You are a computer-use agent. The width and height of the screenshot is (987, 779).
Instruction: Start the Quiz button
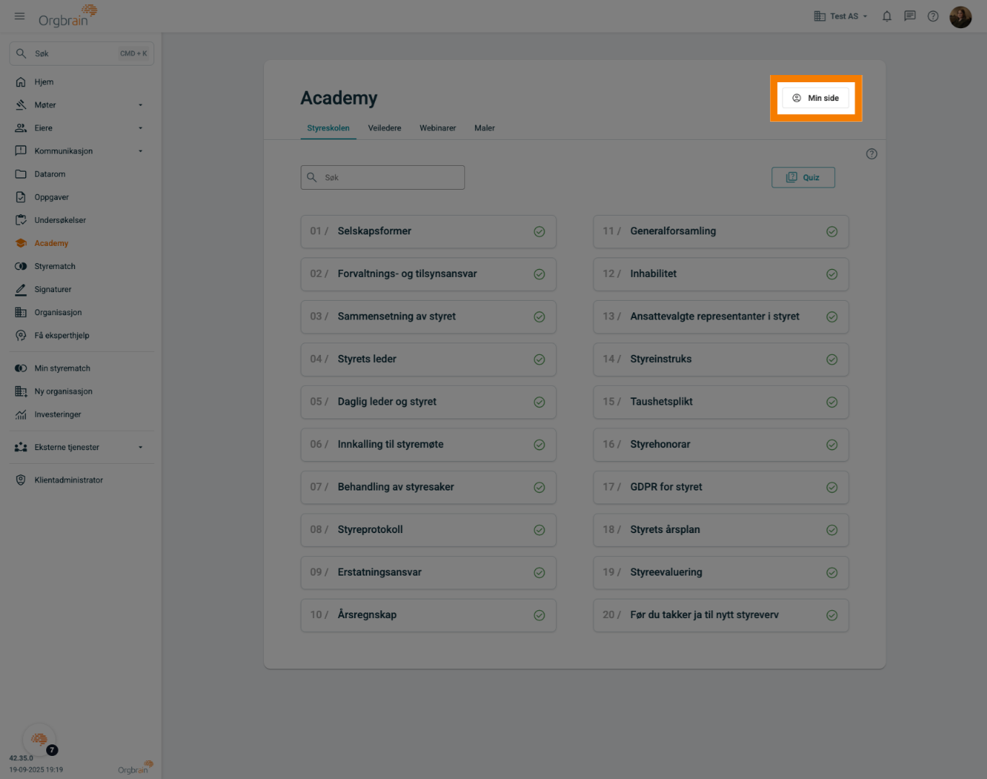[803, 177]
